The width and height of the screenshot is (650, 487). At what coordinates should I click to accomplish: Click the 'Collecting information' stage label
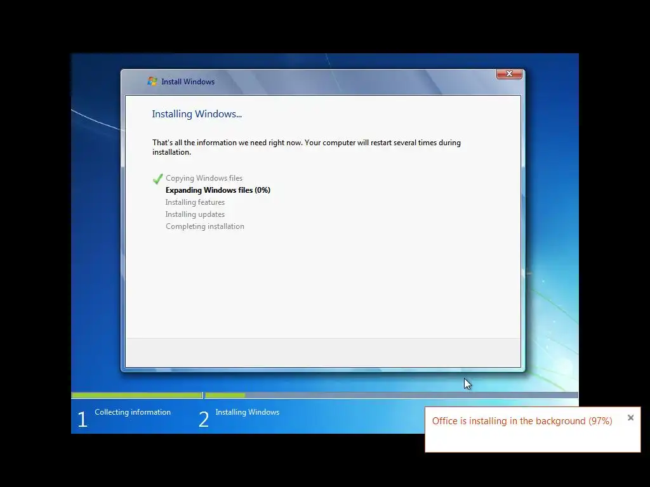pyautogui.click(x=133, y=412)
